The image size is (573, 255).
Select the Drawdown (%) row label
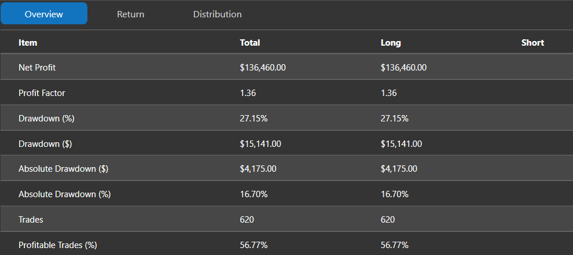[46, 119]
